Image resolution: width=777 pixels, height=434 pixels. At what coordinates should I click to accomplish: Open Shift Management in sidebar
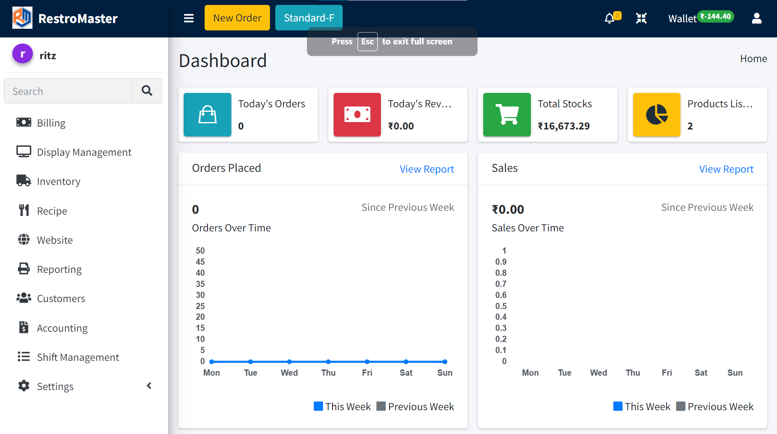78,357
